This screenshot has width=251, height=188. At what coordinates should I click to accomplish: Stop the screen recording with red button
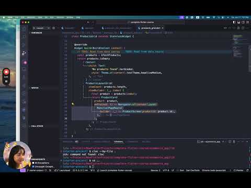(x=6, y=72)
